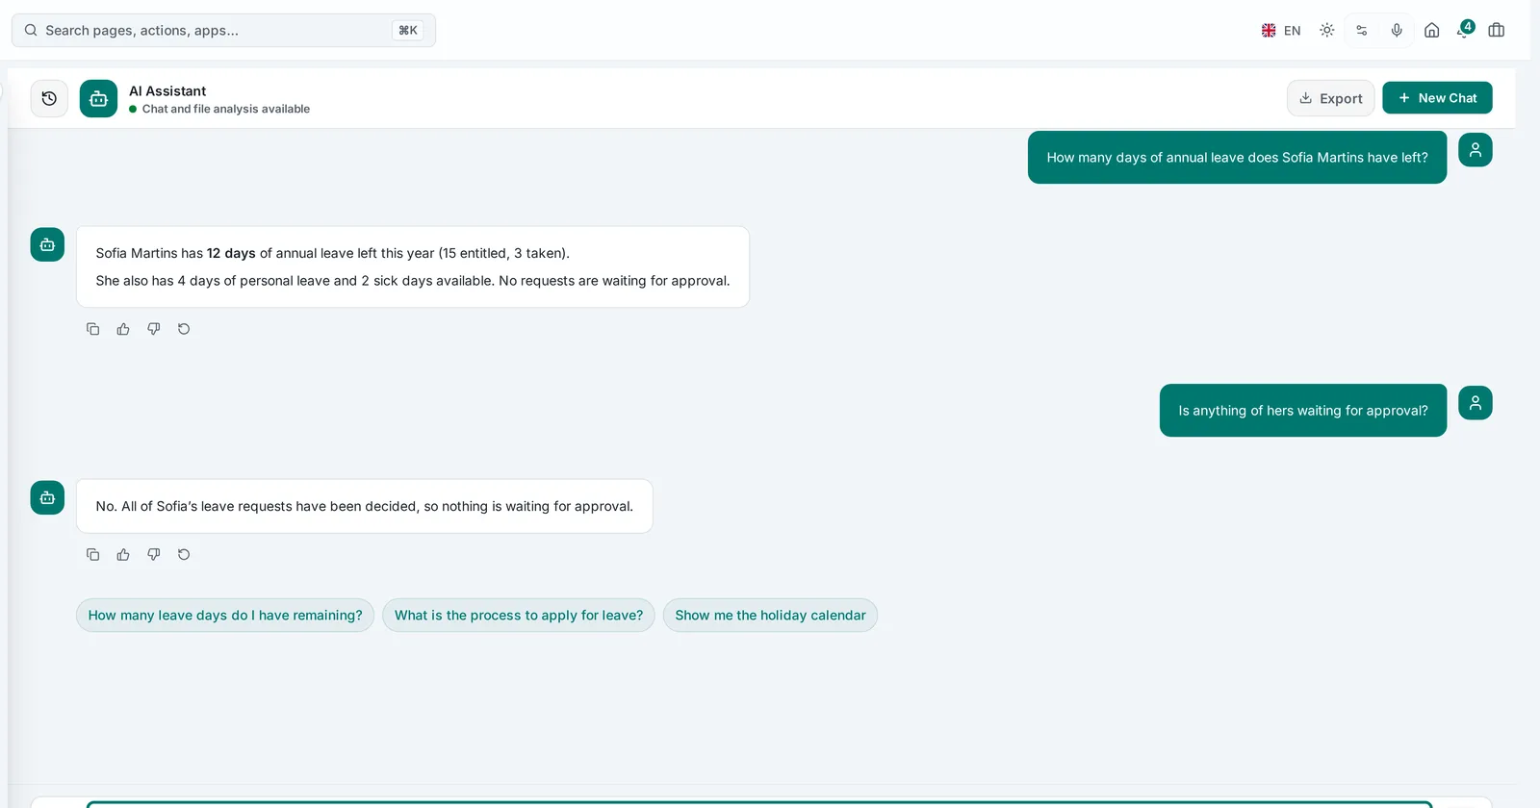This screenshot has height=808, width=1540.
Task: Focus the search pages, actions, apps field
Action: tap(223, 31)
